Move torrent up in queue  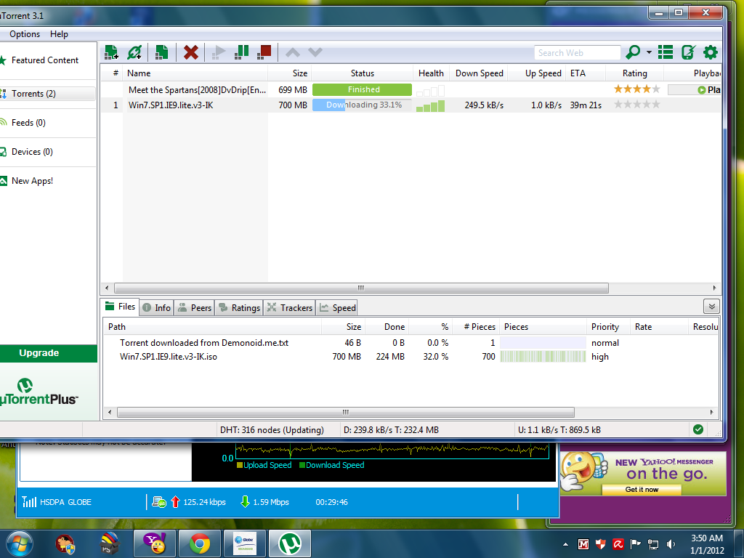292,52
